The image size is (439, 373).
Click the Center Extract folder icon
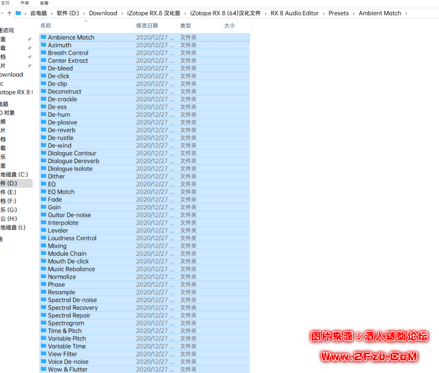click(43, 60)
